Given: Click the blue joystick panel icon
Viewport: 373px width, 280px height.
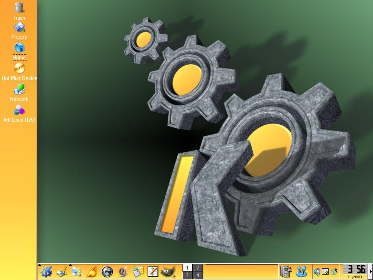Looking at the screenshot, I should 302,272.
